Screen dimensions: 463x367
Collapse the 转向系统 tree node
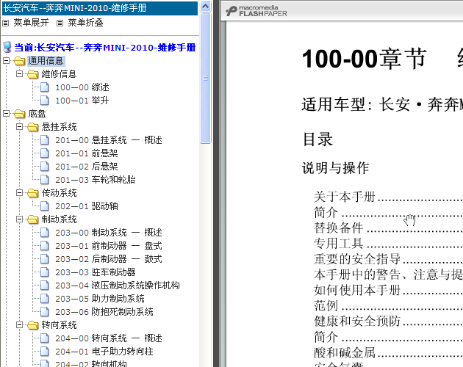(x=20, y=325)
